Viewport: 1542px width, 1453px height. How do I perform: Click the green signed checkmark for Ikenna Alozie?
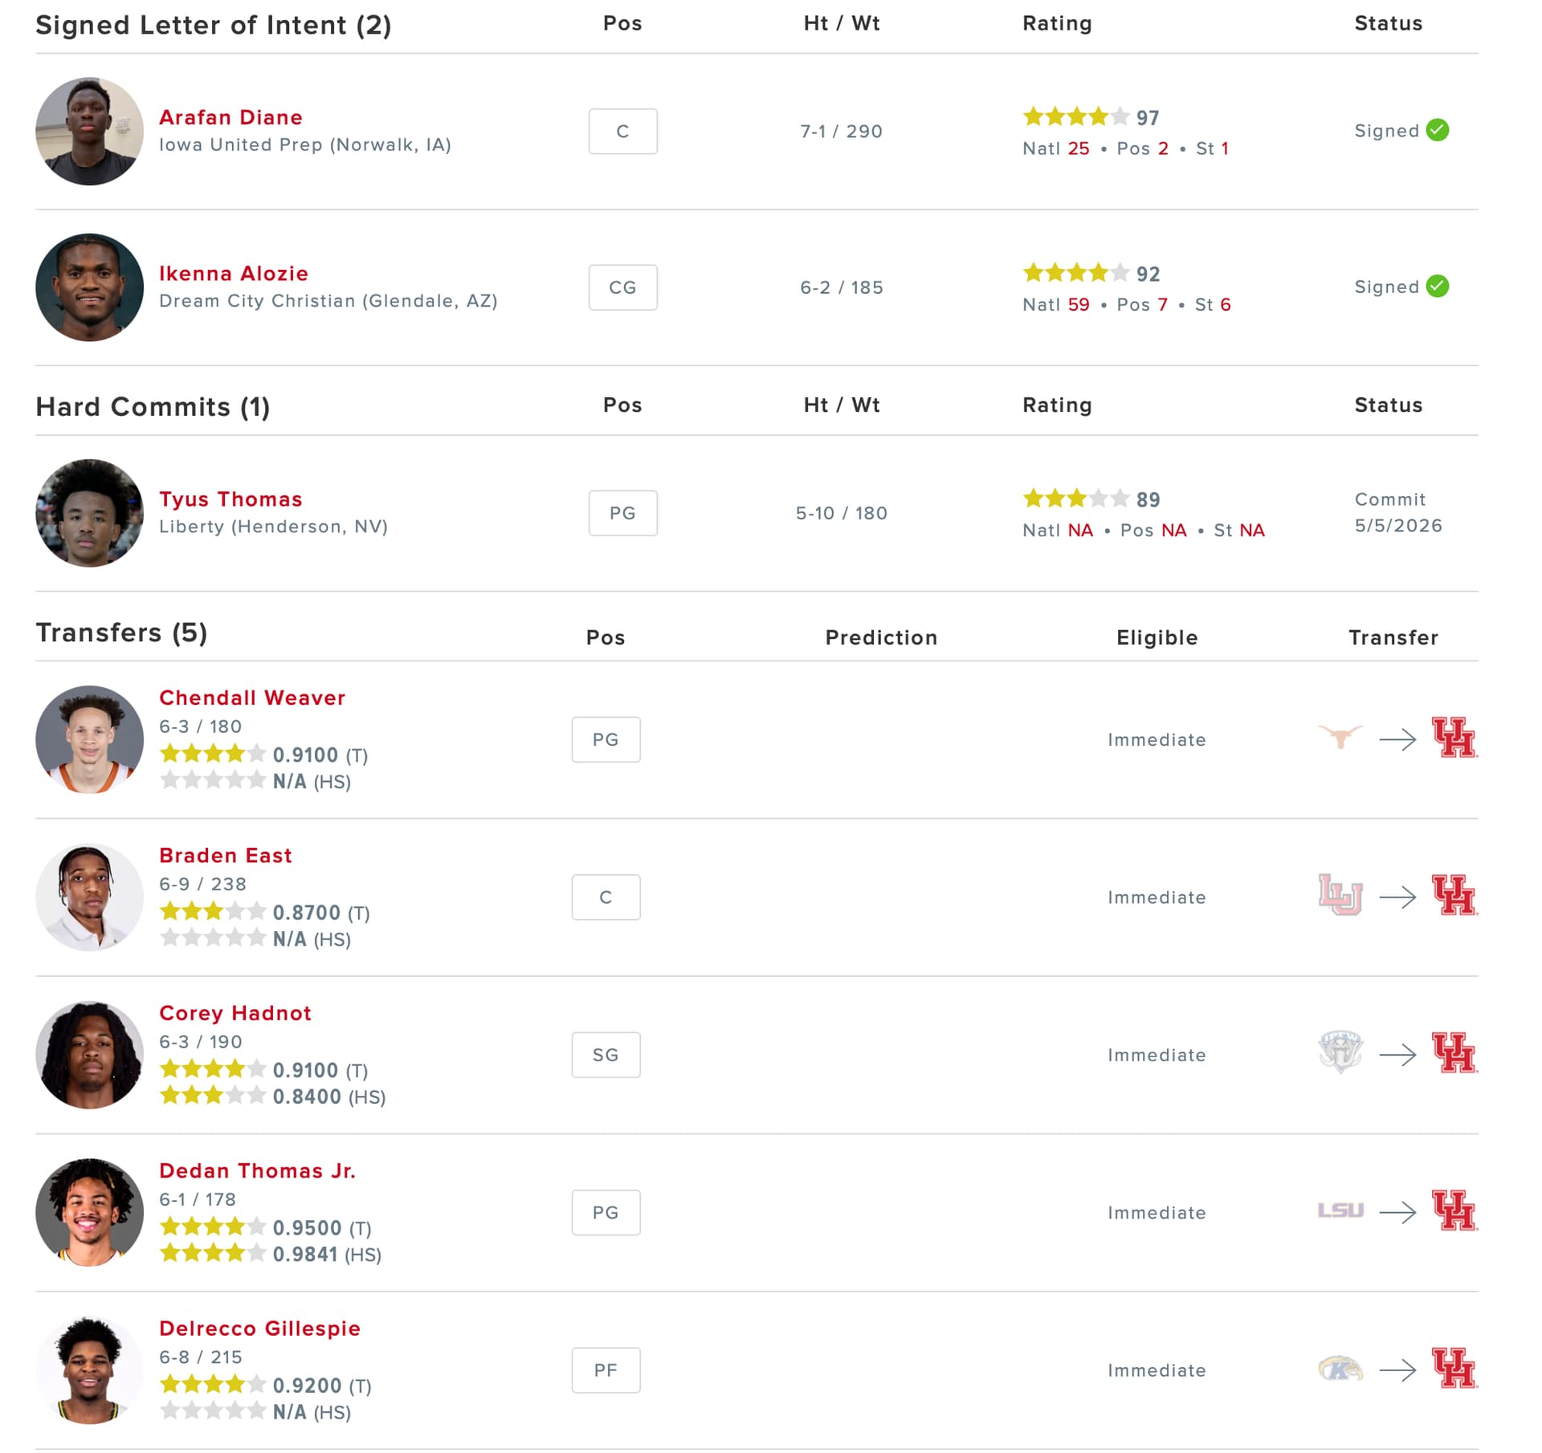coord(1438,287)
